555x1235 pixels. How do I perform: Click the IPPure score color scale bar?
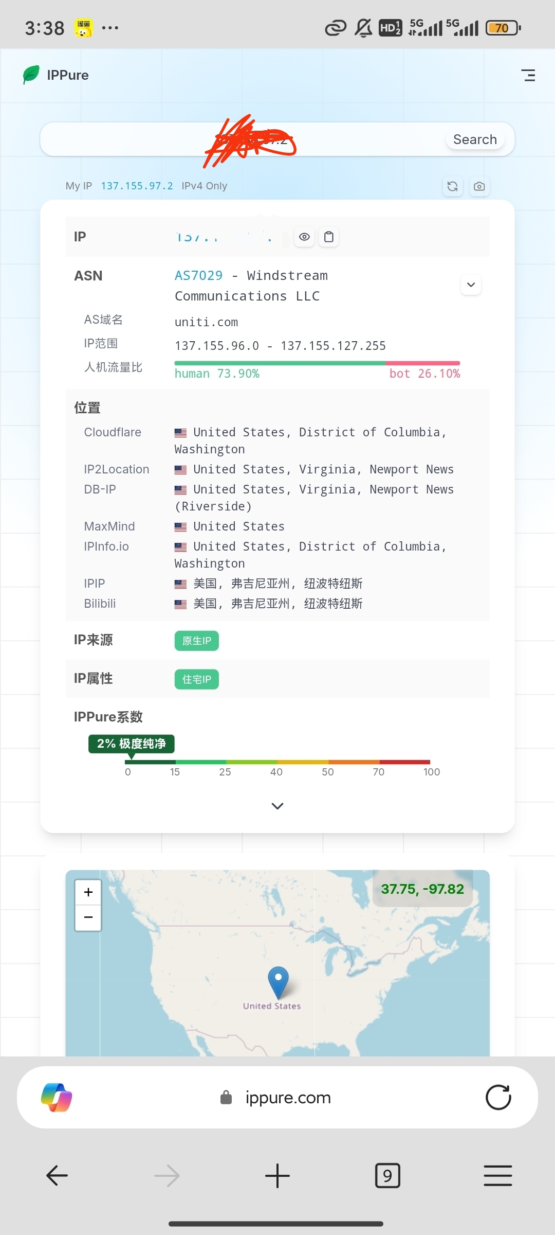point(277,762)
